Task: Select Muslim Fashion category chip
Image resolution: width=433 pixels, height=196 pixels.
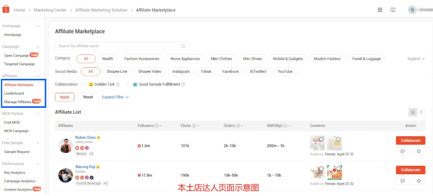Action: point(327,59)
